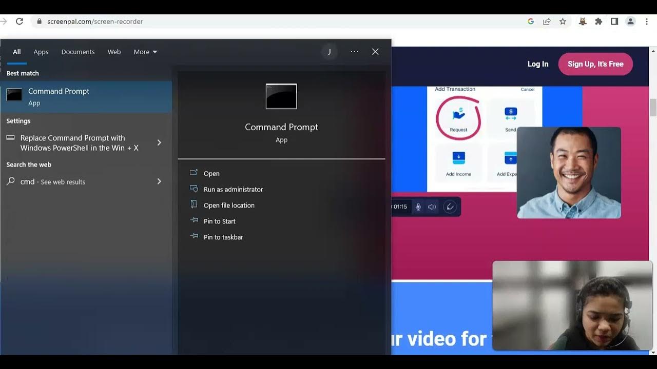This screenshot has width=657, height=369.
Task: Open the owl extension icon
Action: pyautogui.click(x=583, y=22)
